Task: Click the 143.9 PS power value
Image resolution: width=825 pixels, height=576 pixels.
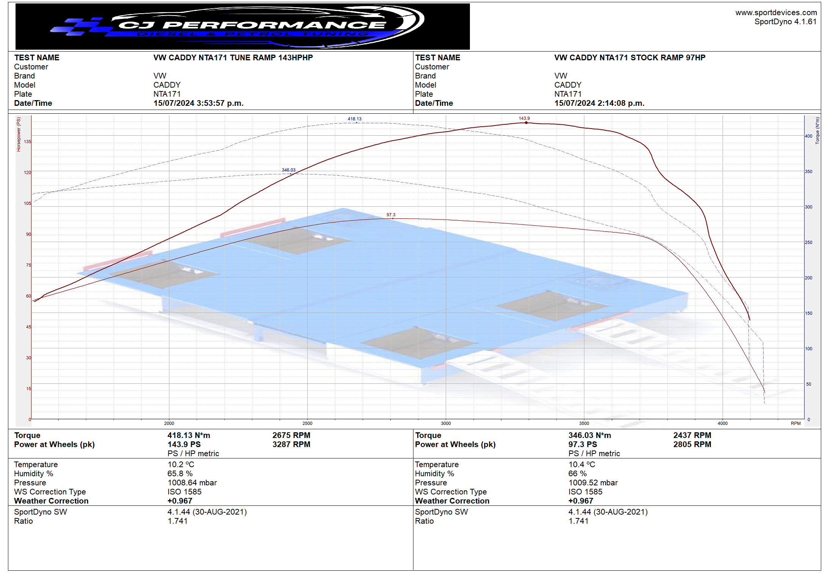Action: pos(184,444)
